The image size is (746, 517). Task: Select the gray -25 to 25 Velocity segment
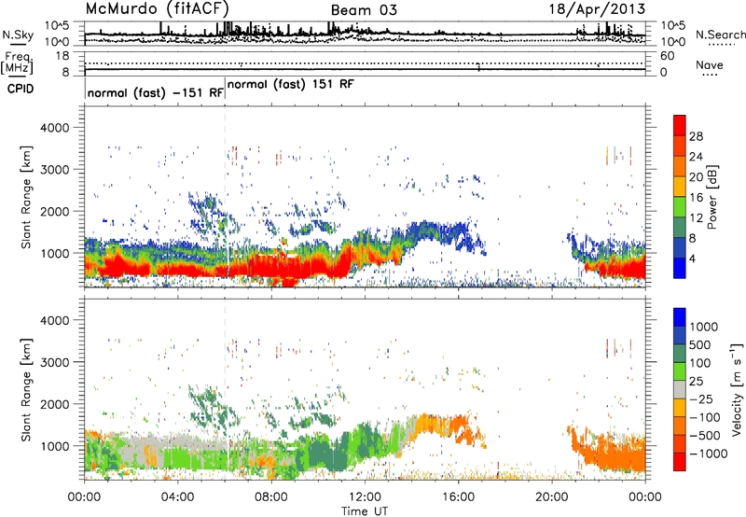680,389
